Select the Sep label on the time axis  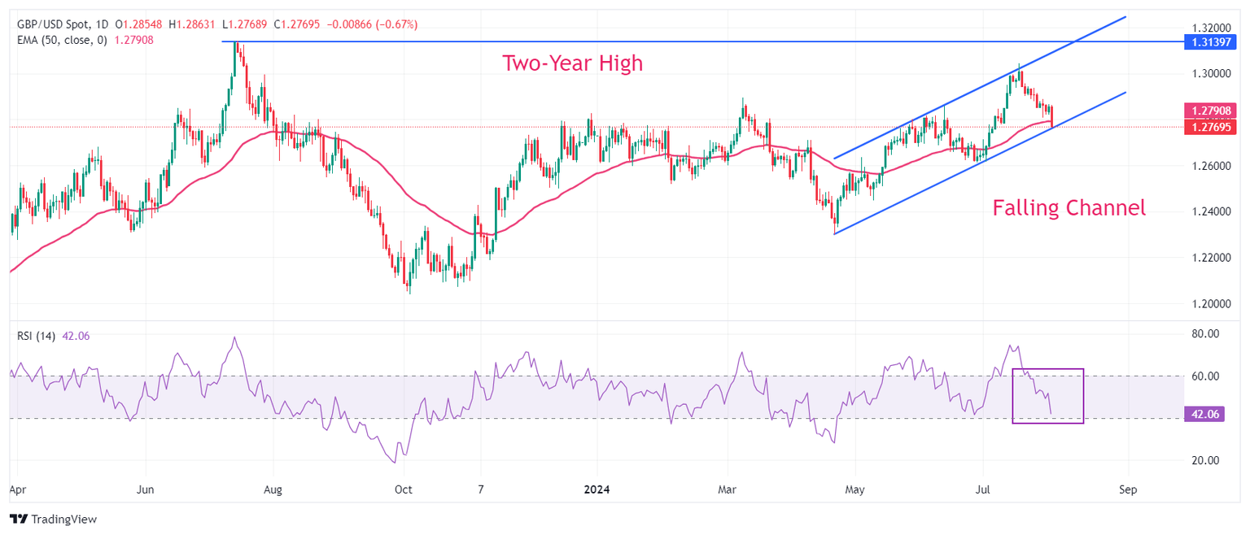tap(1128, 491)
